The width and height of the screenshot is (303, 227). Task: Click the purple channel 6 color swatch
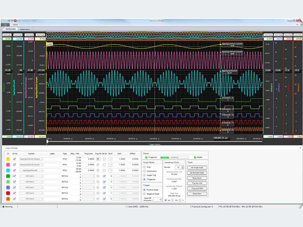click(8, 187)
